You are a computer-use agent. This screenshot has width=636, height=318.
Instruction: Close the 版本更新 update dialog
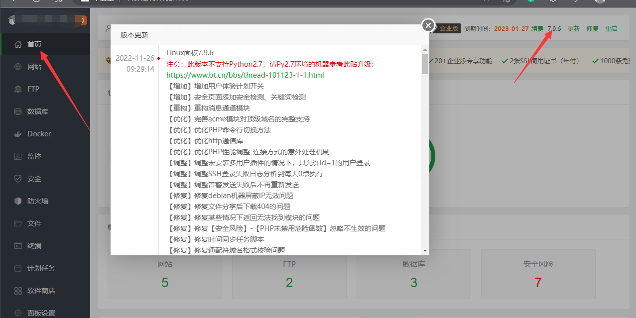coord(428,25)
